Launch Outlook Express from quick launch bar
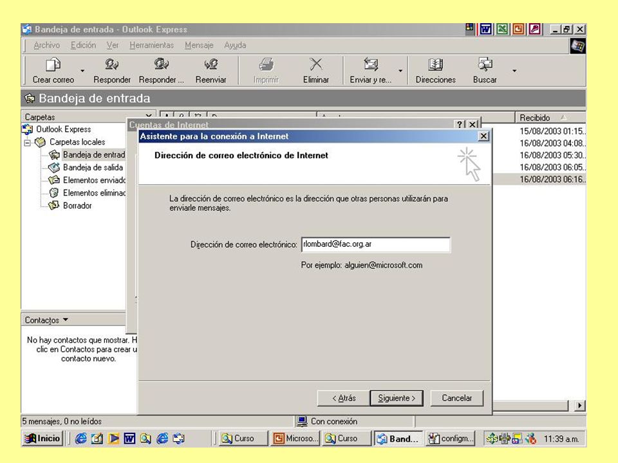The image size is (618, 463). click(178, 438)
